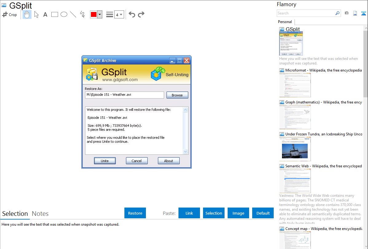Viewport: 368px width, 249px height.
Task: Click the Under Frozen Tundra entry's snapshot icon
Action: click(282, 134)
